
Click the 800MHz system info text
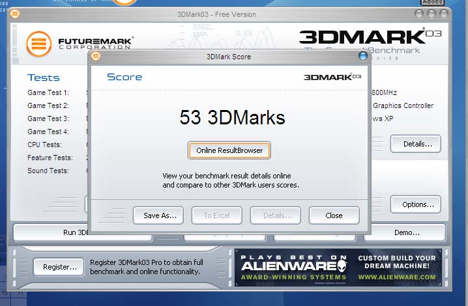click(384, 92)
